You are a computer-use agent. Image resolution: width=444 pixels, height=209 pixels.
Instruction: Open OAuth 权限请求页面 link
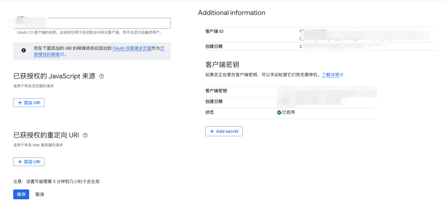coord(132,48)
